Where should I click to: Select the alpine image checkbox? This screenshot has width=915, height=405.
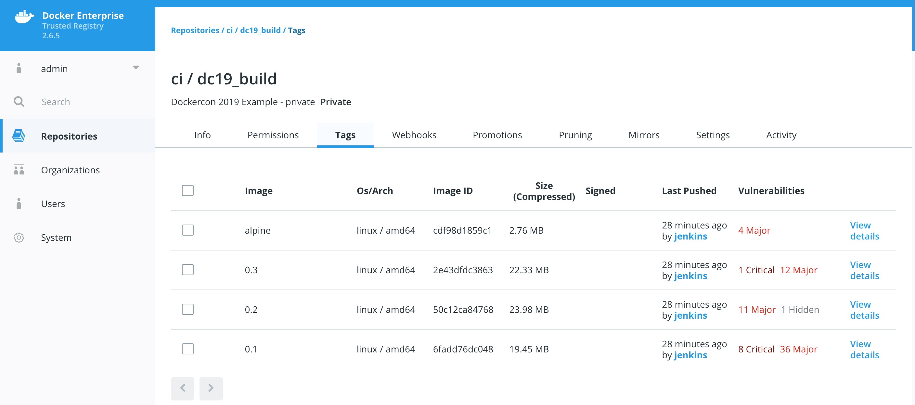click(x=187, y=230)
